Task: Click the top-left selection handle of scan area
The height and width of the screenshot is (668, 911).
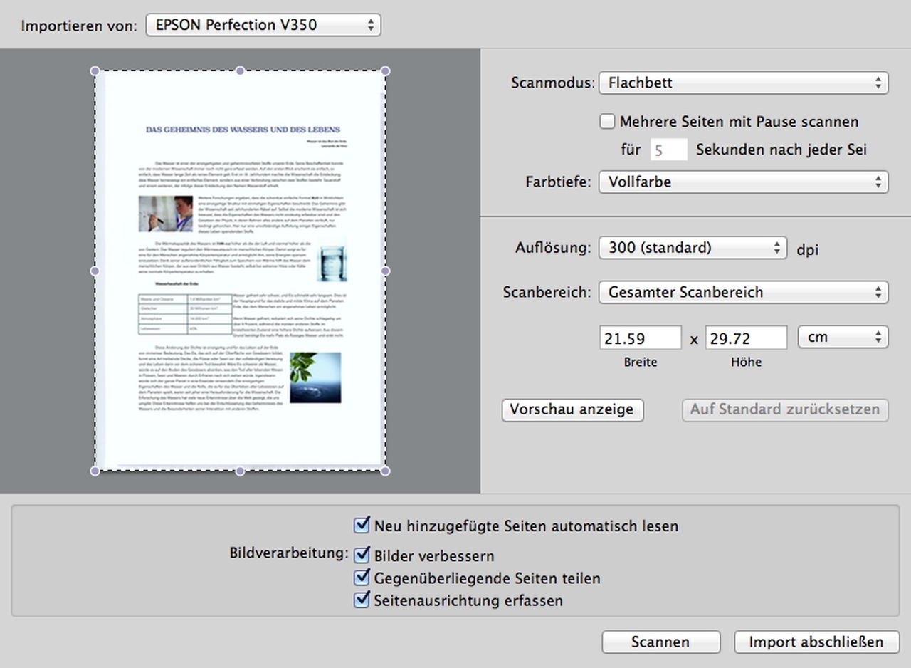Action: (95, 71)
